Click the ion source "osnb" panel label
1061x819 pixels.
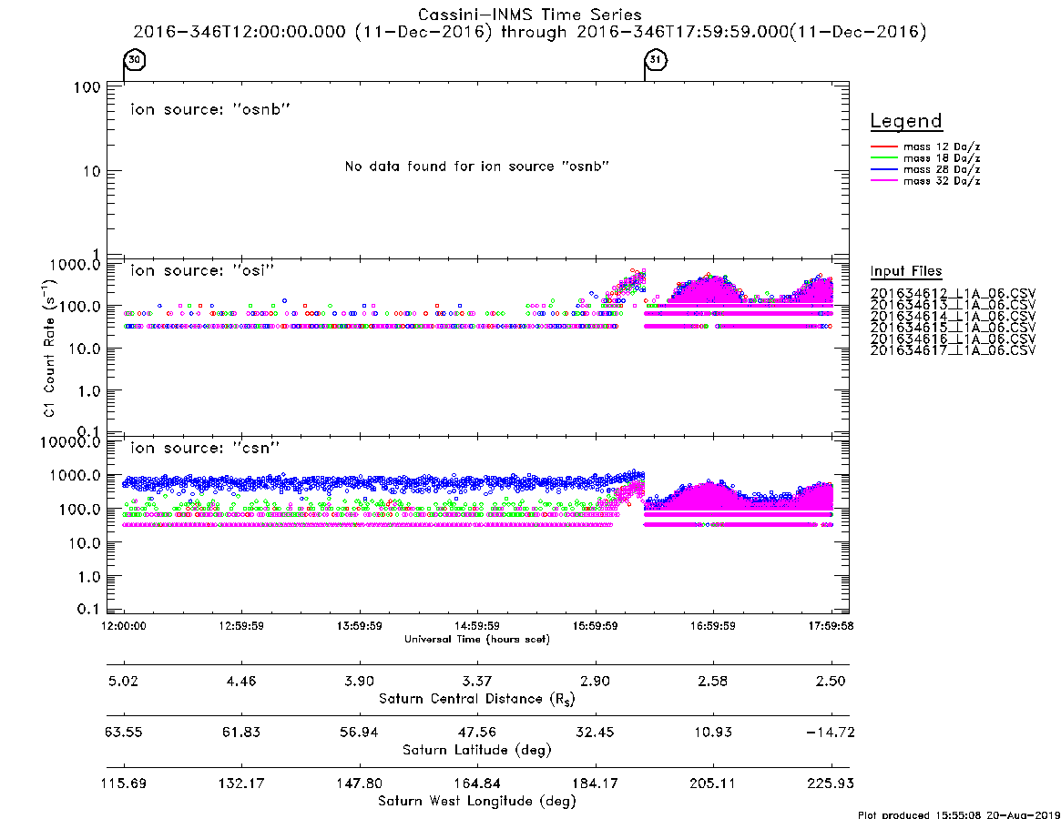click(x=210, y=109)
